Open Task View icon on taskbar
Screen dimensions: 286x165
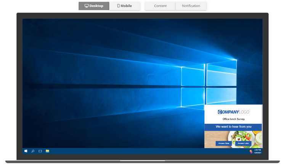(40, 151)
